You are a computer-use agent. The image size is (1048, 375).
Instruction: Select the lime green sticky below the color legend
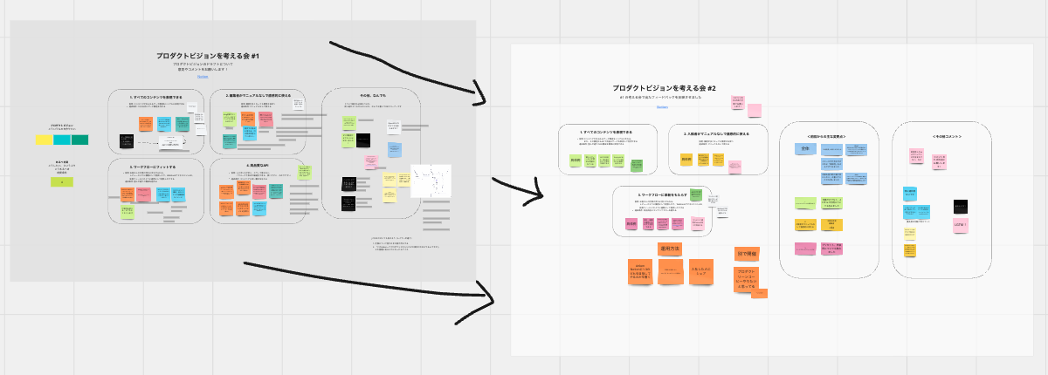tap(62, 182)
